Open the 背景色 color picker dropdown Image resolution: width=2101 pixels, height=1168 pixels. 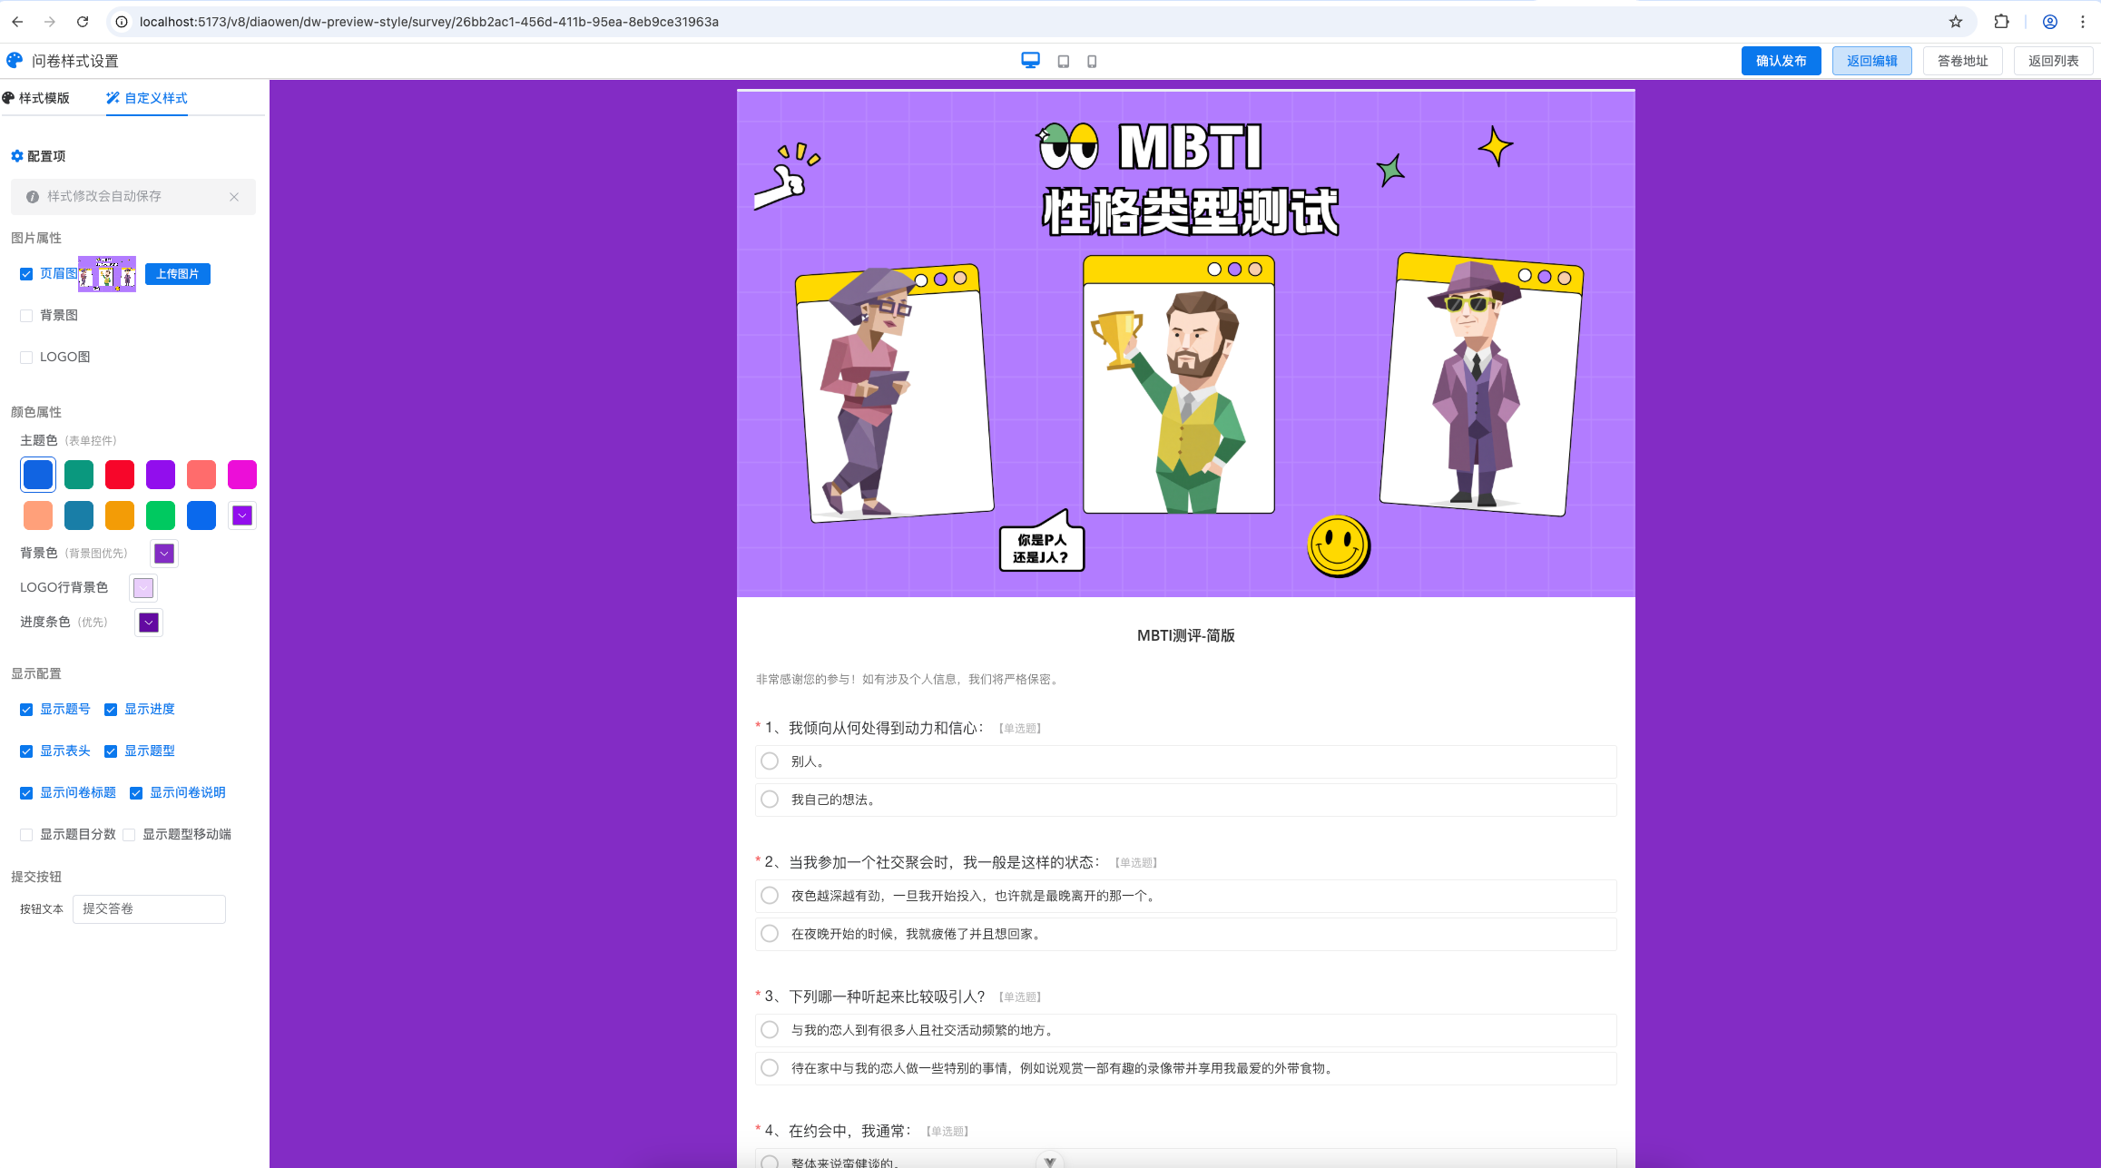click(x=164, y=554)
